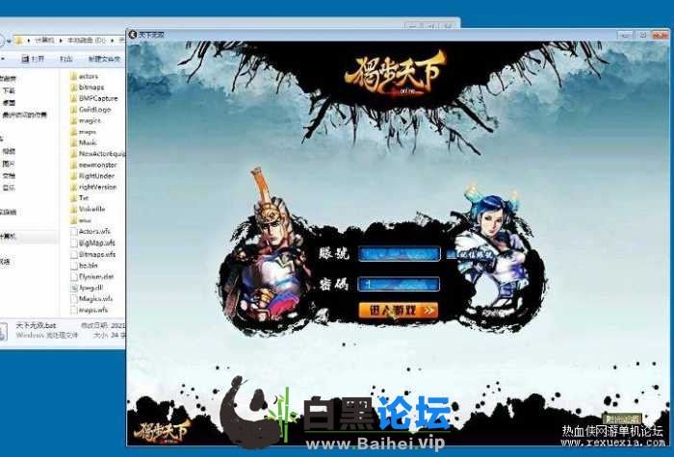Select 计算机 in the navigation pane

click(x=12, y=236)
